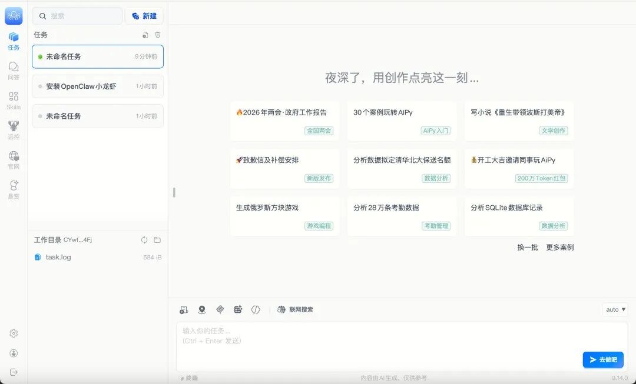The image size is (636, 384).
Task: Visit the 官网 official site via sidebar icon
Action: (x=13, y=158)
